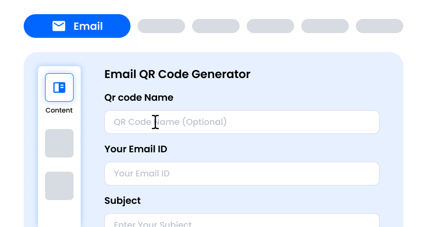Click into the Your Email ID field
This screenshot has height=227, width=427.
click(x=242, y=174)
